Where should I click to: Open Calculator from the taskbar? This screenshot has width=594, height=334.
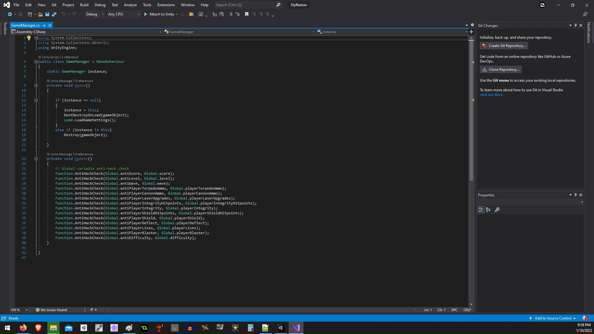click(251, 328)
